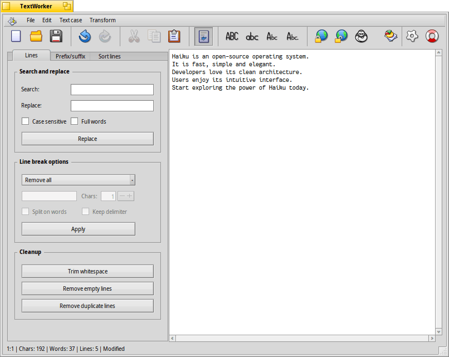Image resolution: width=449 pixels, height=357 pixels.
Task: Save the document with the floppy disk icon
Action: 56,36
